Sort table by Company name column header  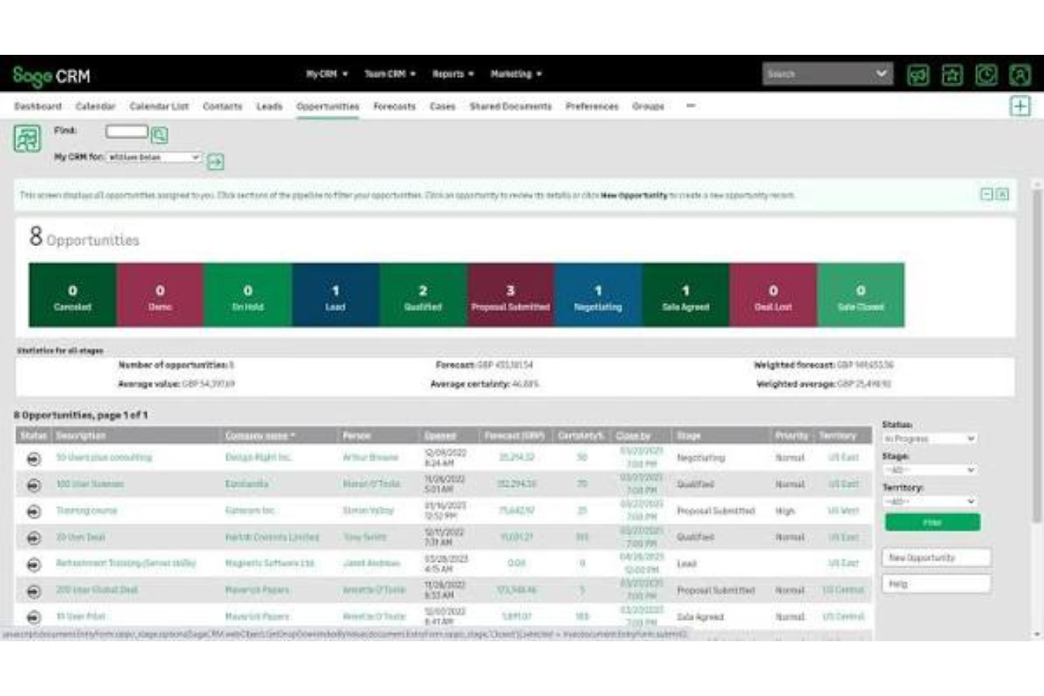(x=260, y=436)
